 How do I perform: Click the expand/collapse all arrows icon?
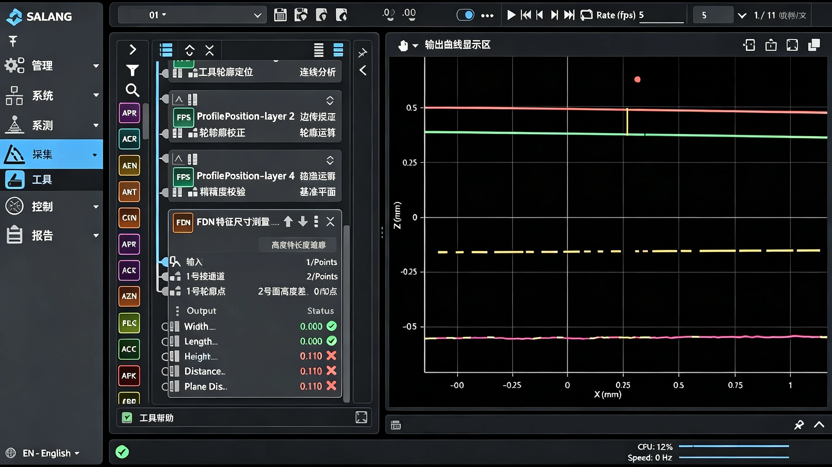189,50
